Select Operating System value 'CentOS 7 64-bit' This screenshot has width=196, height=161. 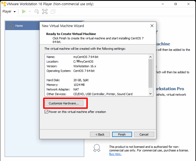[x=84, y=71]
